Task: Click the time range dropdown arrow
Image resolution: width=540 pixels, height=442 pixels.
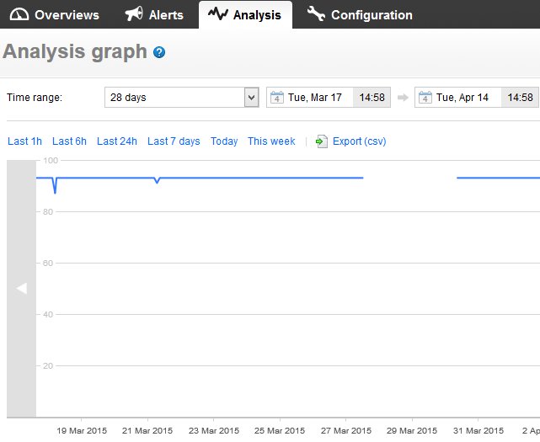Action: pyautogui.click(x=252, y=98)
